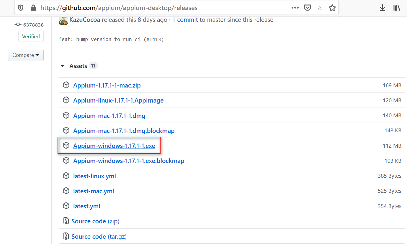The width and height of the screenshot is (407, 244).
Task: Click package icon beside Appium-linux AppImage
Action: [66, 100]
